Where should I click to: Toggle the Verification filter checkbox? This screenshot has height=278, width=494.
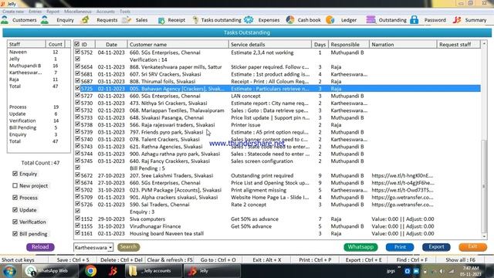(15, 222)
